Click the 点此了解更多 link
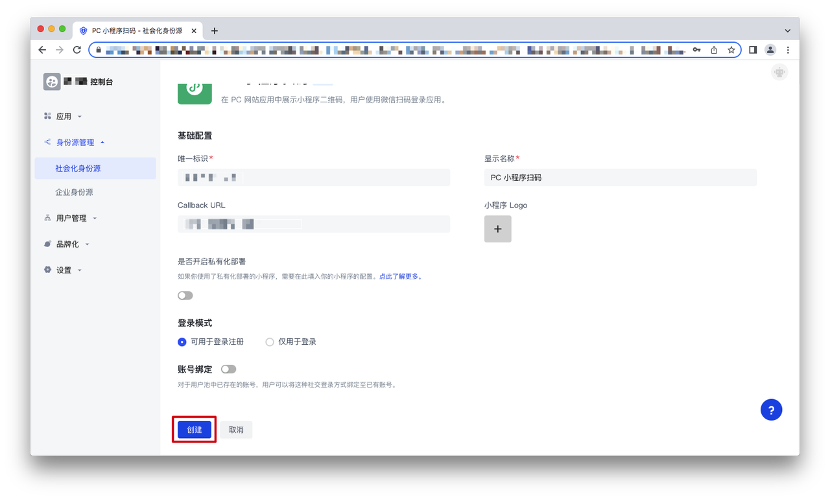Image resolution: width=830 pixels, height=499 pixels. pyautogui.click(x=400, y=277)
